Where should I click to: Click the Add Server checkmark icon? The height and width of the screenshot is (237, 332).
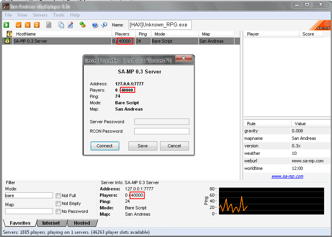pyautogui.click(x=19, y=25)
